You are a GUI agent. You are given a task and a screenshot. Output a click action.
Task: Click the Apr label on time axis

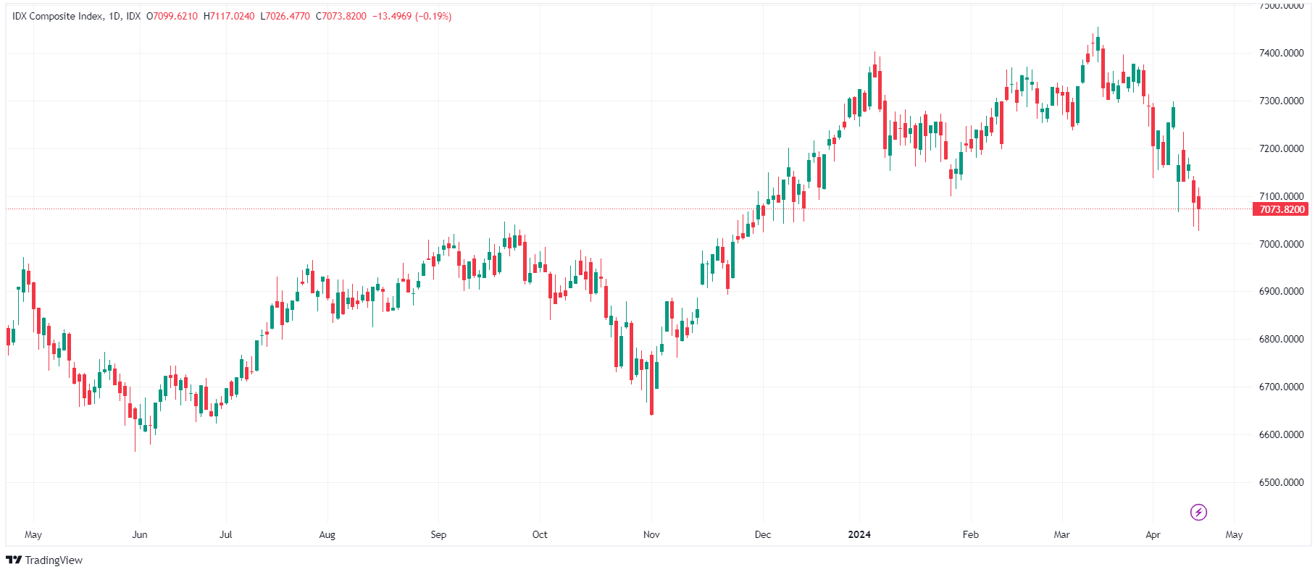pos(1153,534)
